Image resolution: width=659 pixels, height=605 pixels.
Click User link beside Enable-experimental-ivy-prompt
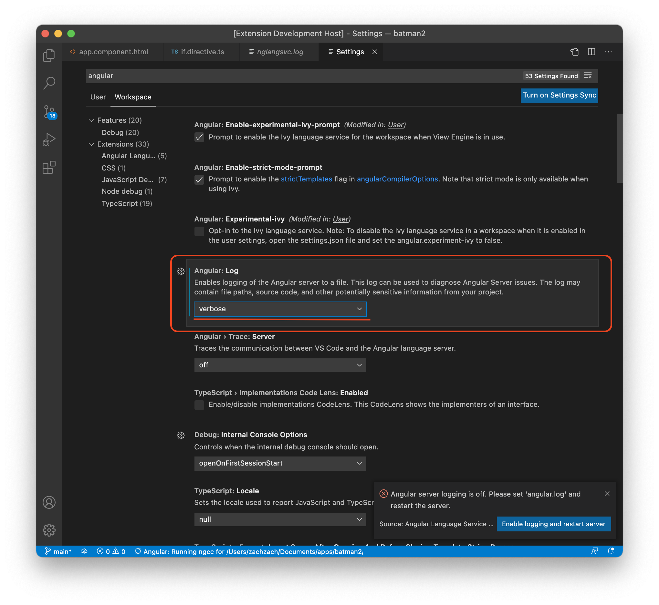click(x=396, y=125)
